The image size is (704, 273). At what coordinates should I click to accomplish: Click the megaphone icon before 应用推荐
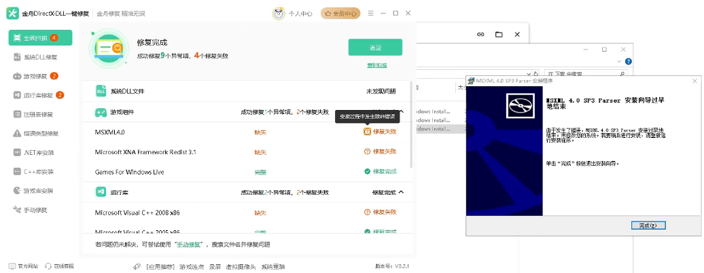(x=137, y=266)
